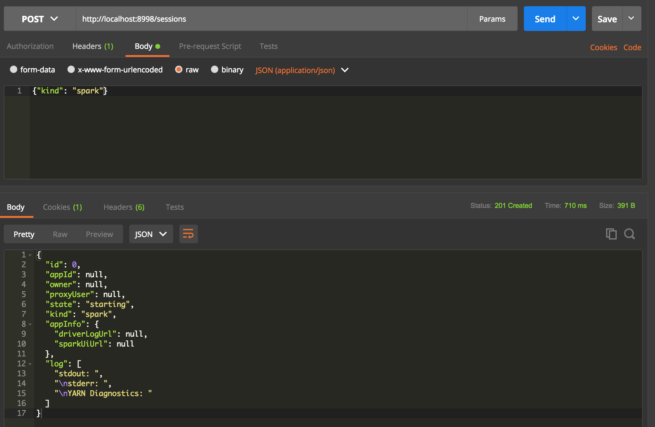Open the Send button dropdown arrow

coord(576,19)
